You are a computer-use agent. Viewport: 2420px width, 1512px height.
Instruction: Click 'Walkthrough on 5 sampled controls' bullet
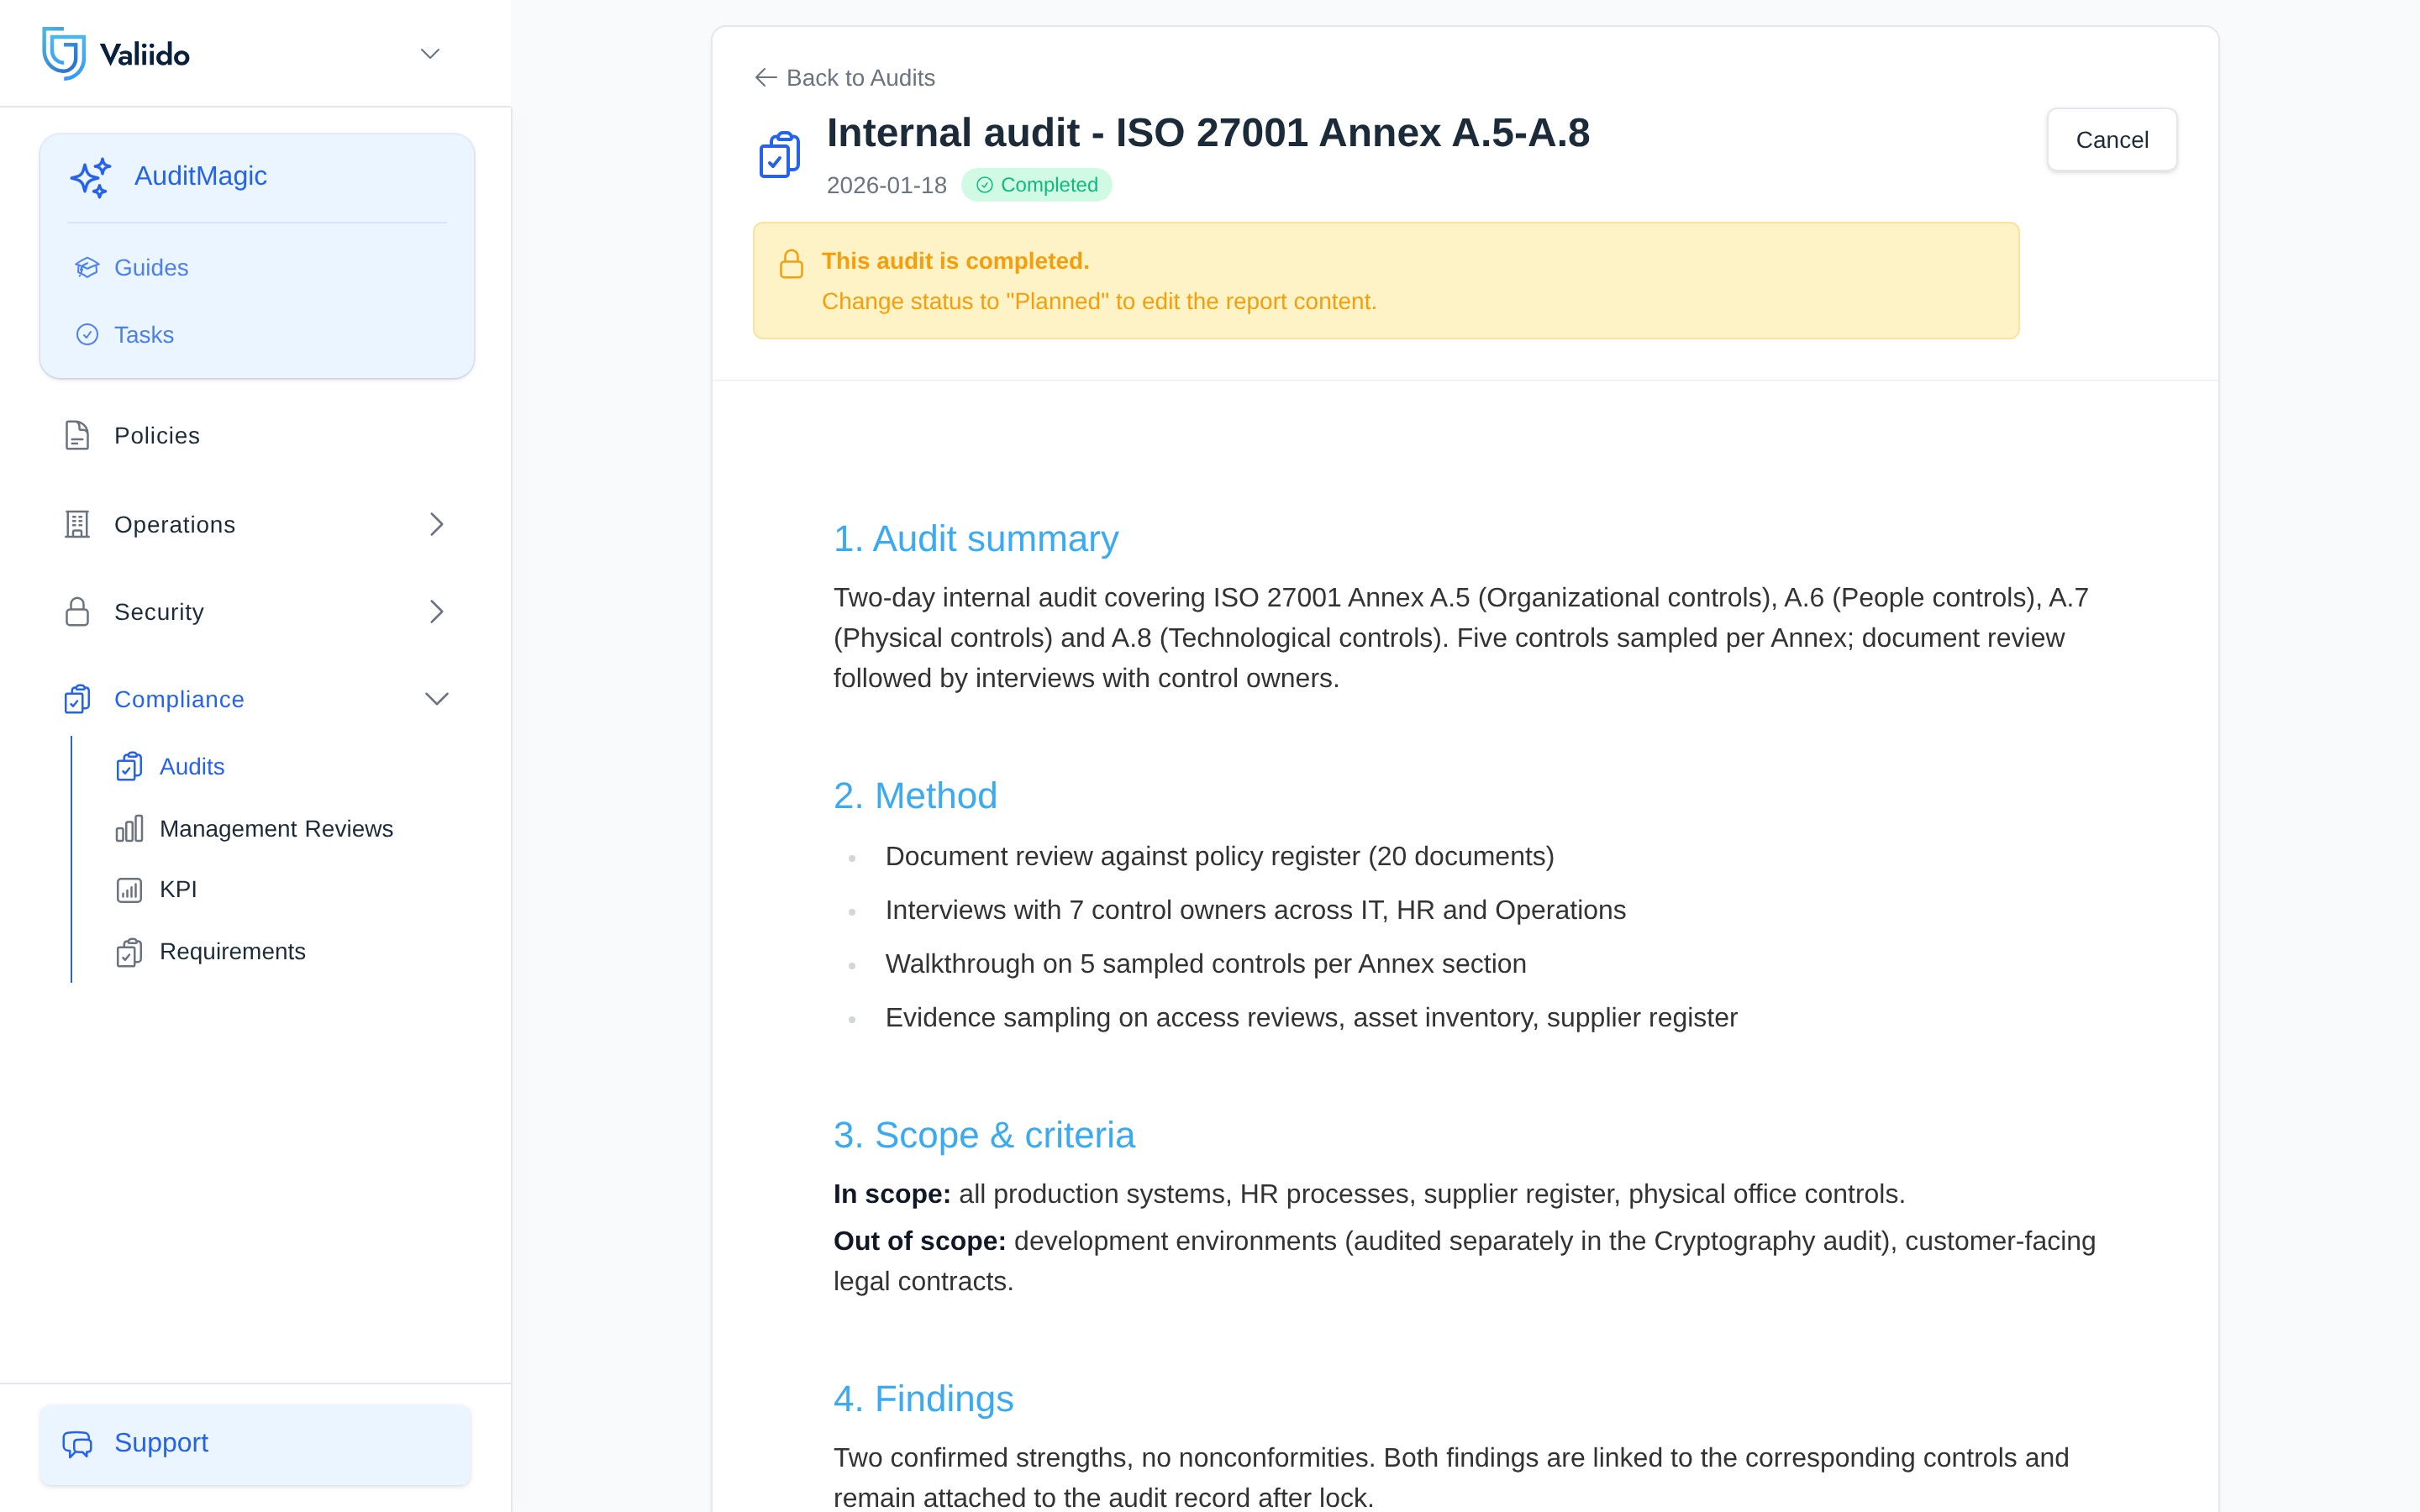pos(1205,964)
